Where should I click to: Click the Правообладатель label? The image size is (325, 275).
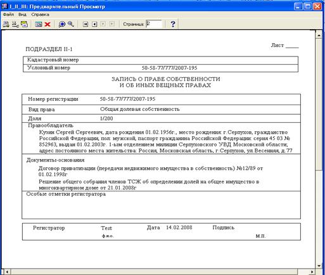click(51, 125)
